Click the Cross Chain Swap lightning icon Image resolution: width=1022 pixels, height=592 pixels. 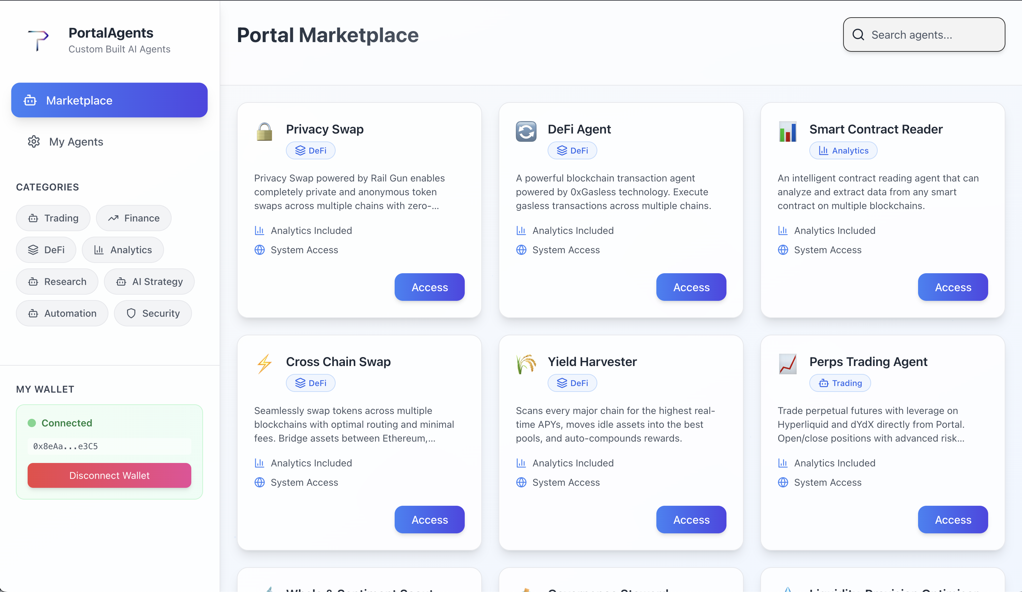264,364
